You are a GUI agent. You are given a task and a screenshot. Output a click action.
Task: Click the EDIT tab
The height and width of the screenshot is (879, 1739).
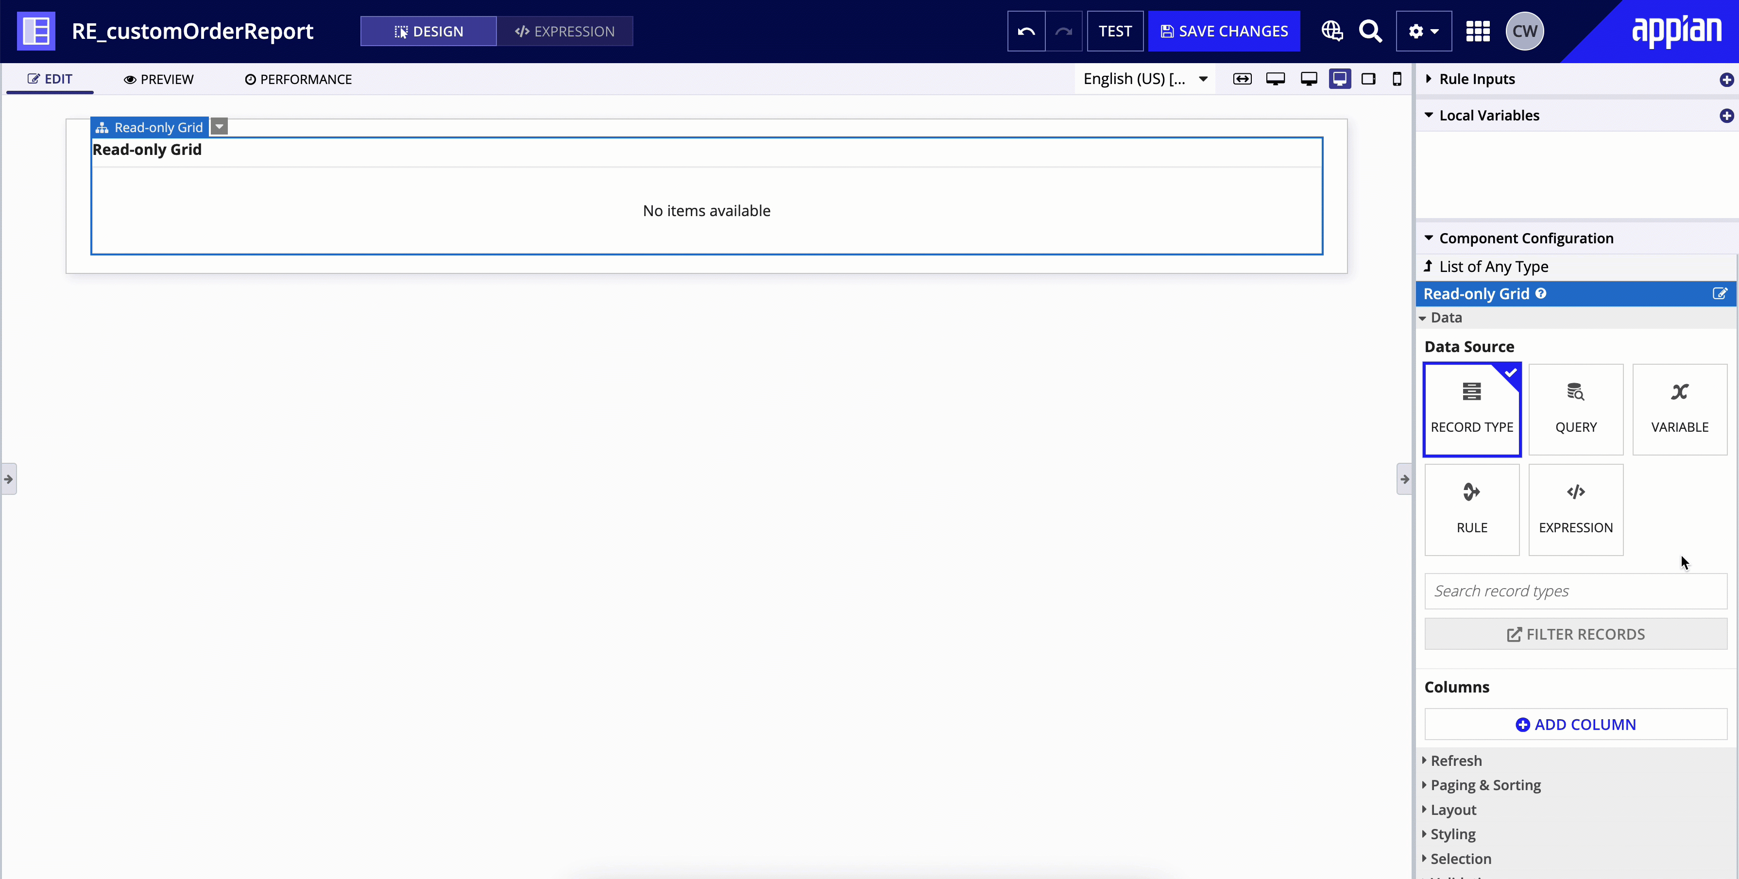[x=51, y=79]
